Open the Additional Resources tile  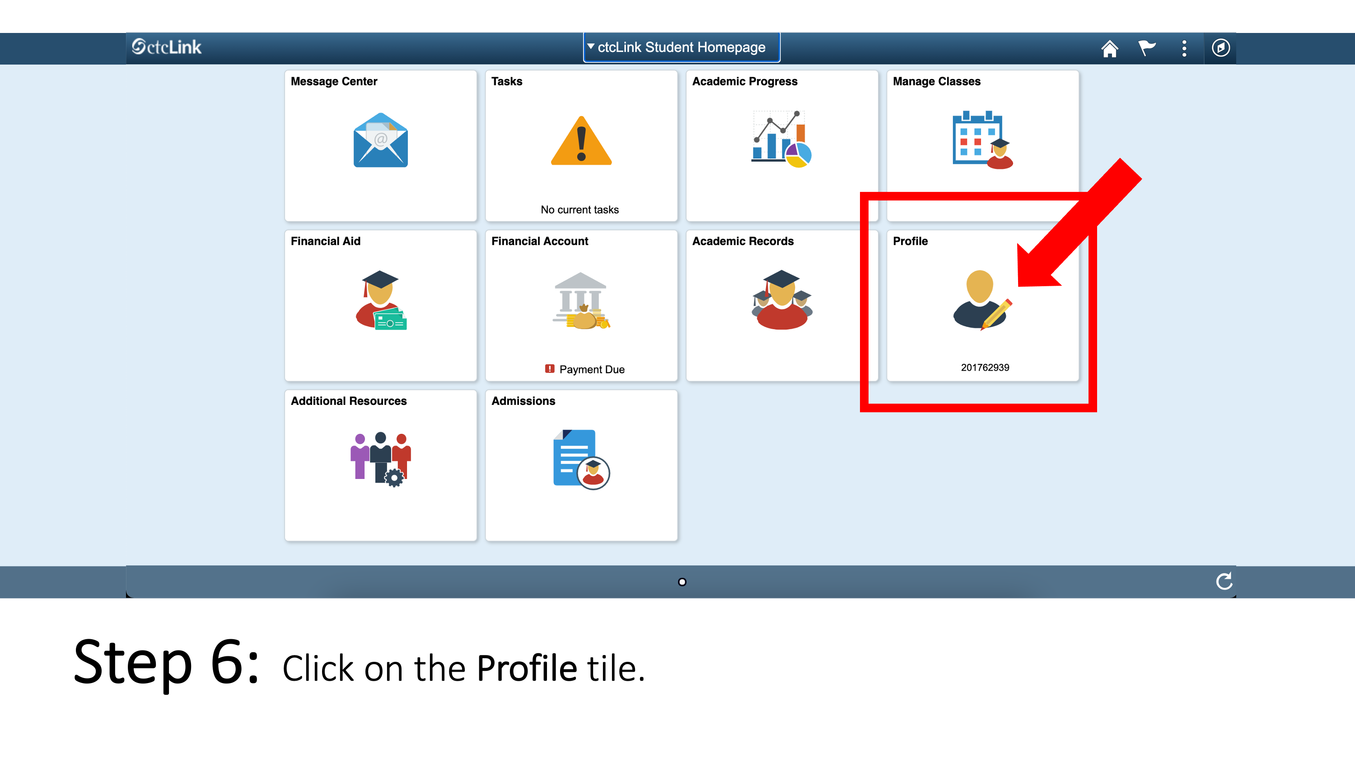coord(381,465)
